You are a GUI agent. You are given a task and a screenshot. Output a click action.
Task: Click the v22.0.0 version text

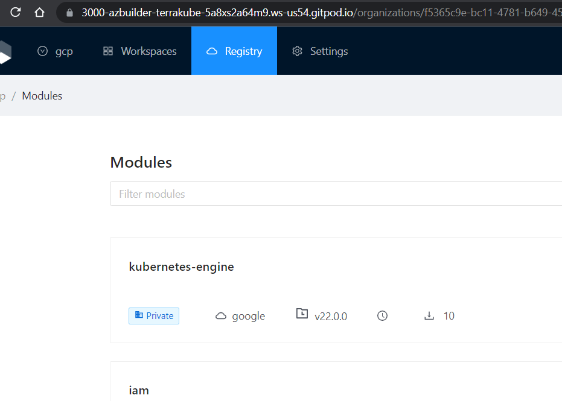(x=331, y=316)
